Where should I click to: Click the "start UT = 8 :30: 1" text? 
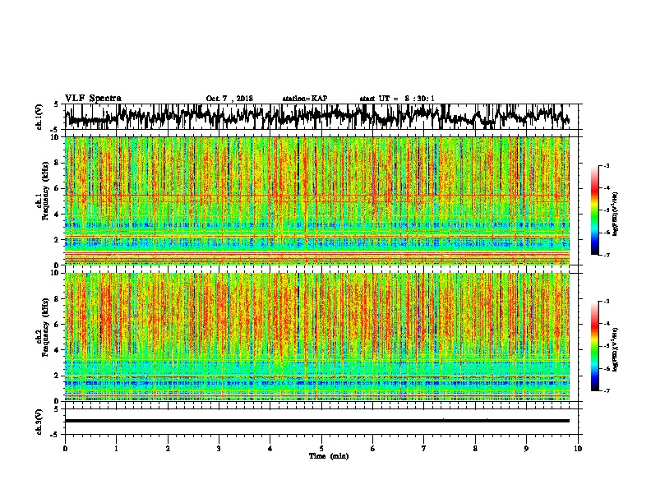[x=397, y=99]
